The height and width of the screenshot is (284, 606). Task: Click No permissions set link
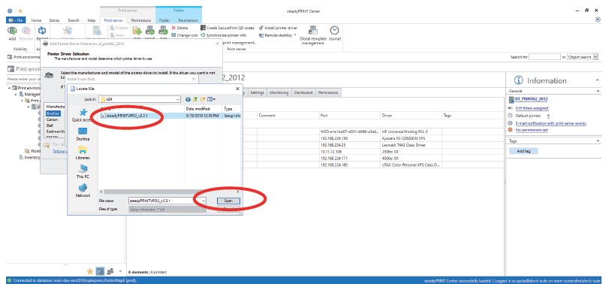tap(532, 131)
